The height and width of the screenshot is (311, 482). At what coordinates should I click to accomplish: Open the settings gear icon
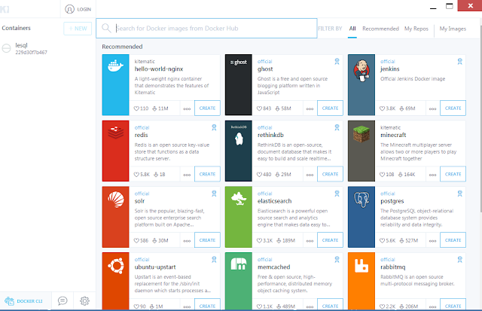84,301
